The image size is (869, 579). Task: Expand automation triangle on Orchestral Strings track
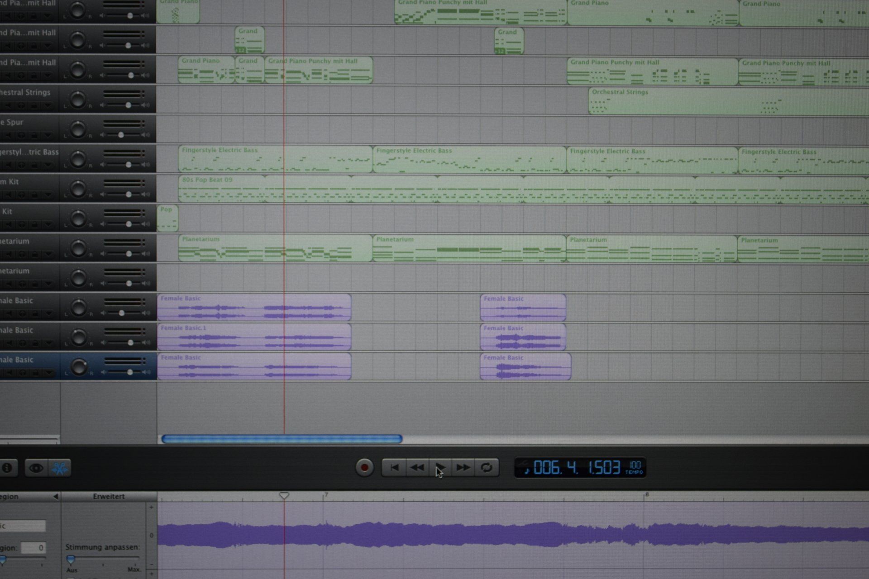(48, 105)
